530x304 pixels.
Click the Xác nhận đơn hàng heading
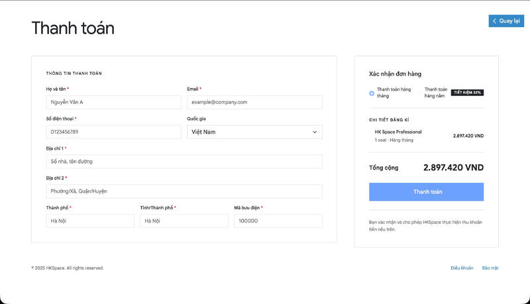coord(395,74)
